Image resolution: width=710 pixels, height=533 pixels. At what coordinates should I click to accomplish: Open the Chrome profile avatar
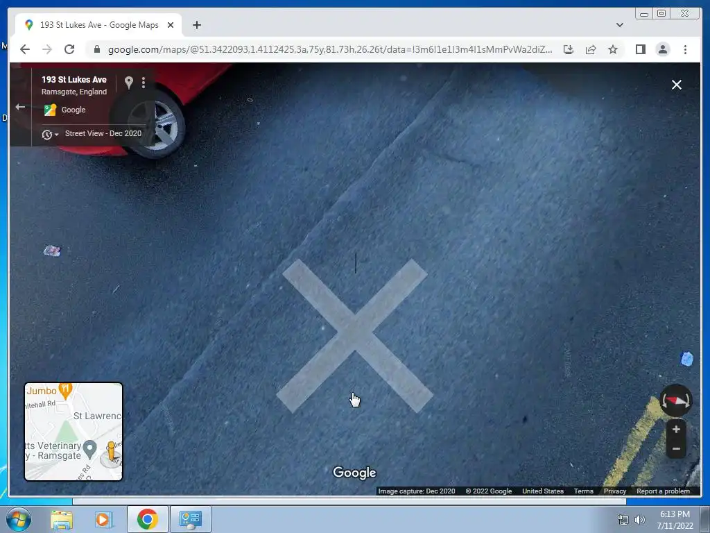coord(662,49)
